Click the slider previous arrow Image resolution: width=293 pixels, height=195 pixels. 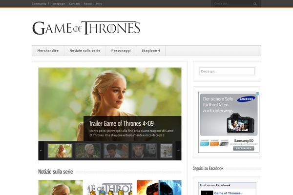tap(42, 151)
